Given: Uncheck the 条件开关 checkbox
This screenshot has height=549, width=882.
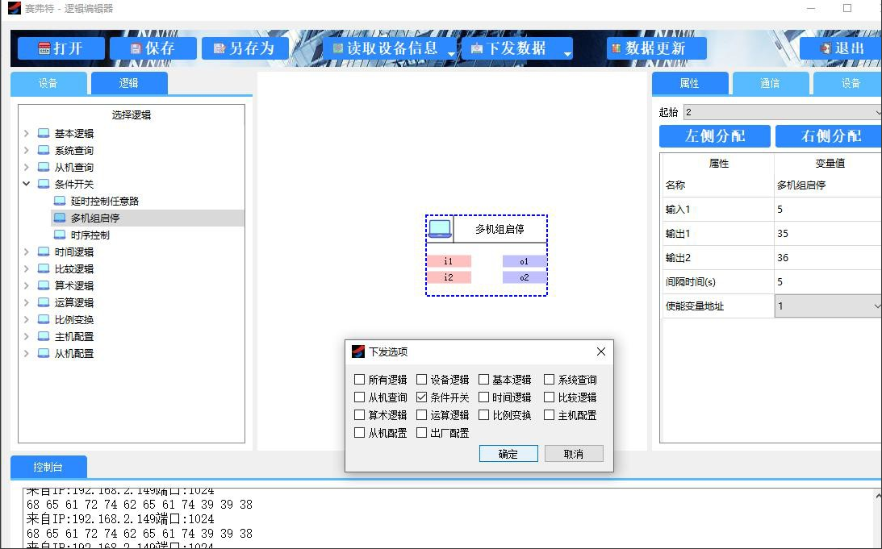Looking at the screenshot, I should coord(422,397).
